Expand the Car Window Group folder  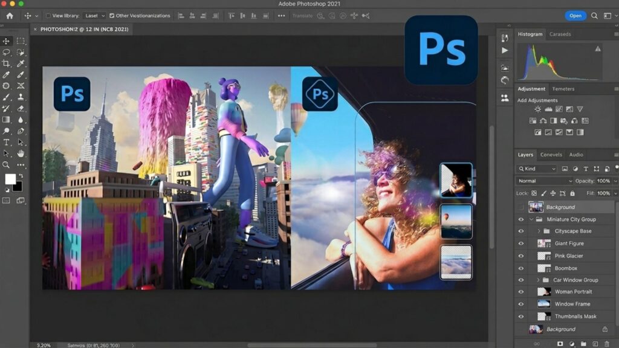tap(537, 280)
